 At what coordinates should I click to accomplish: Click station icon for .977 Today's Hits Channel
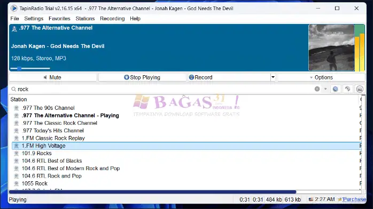click(17, 131)
